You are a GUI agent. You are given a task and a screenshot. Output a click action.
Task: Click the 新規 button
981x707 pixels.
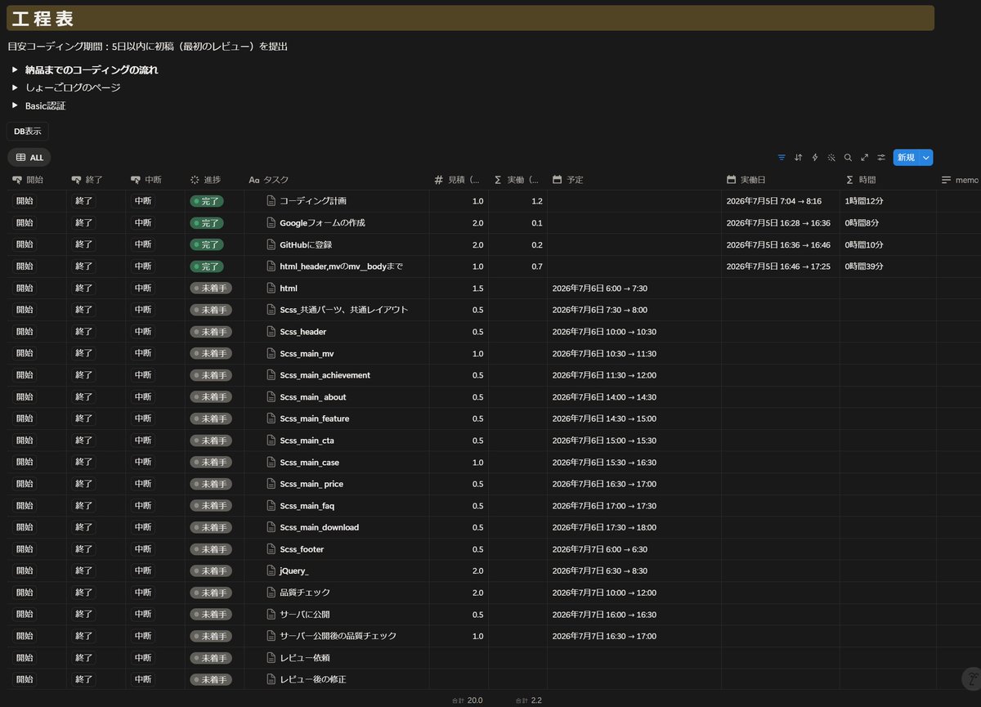906,158
